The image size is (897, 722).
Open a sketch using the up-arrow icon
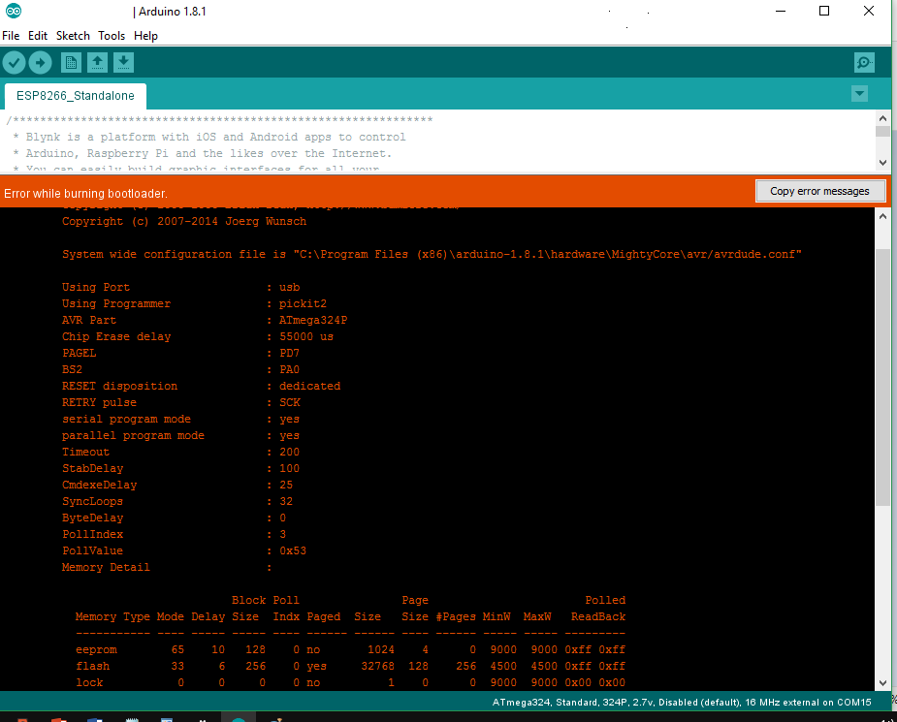pyautogui.click(x=97, y=62)
